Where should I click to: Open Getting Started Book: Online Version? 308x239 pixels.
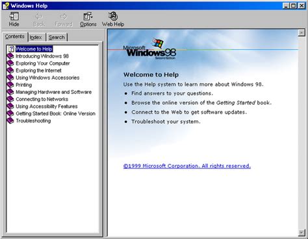(55, 113)
